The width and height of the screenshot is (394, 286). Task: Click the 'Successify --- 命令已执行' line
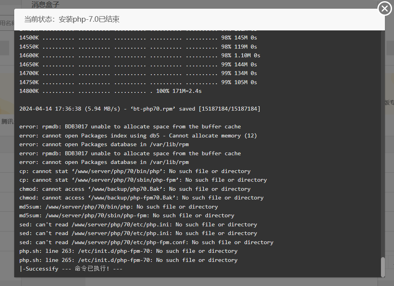click(x=71, y=269)
